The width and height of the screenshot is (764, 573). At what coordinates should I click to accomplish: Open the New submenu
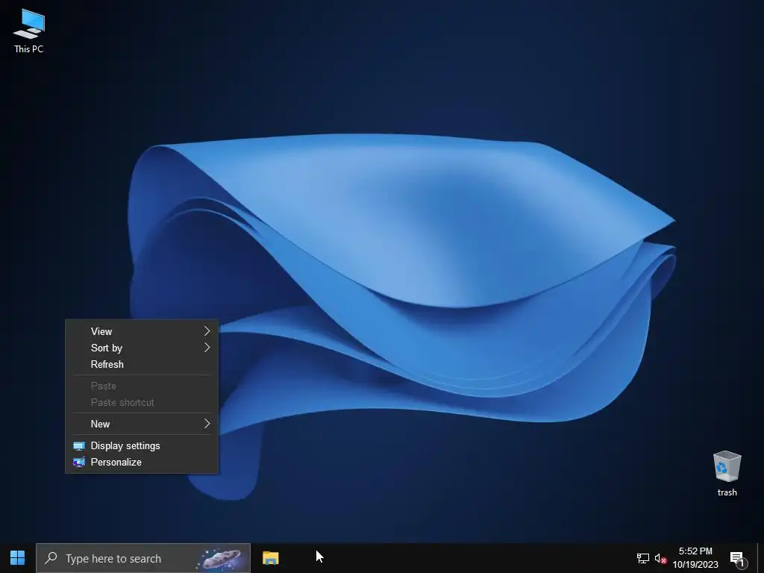coord(142,424)
